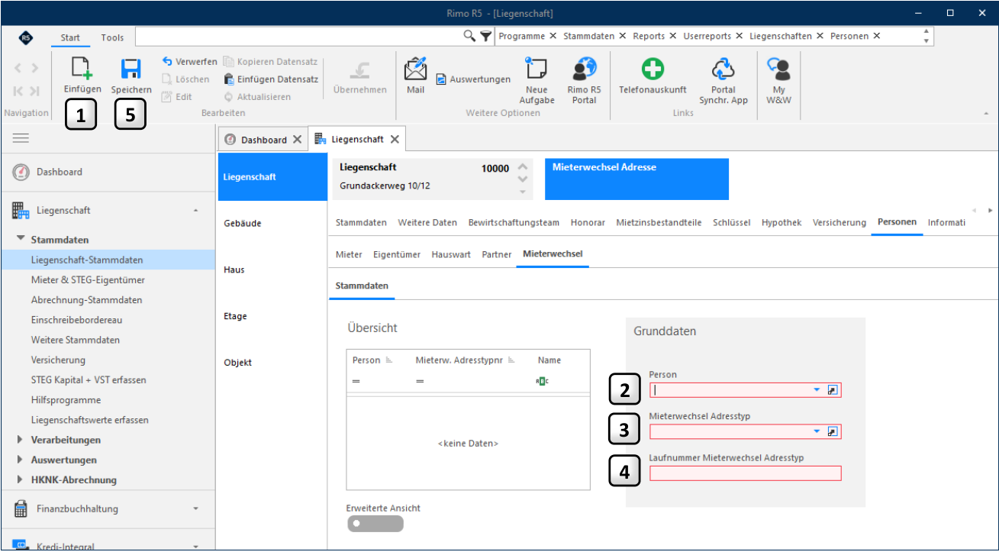Image resolution: width=999 pixels, height=552 pixels.
Task: Open the My W&W icon
Action: pyautogui.click(x=779, y=69)
